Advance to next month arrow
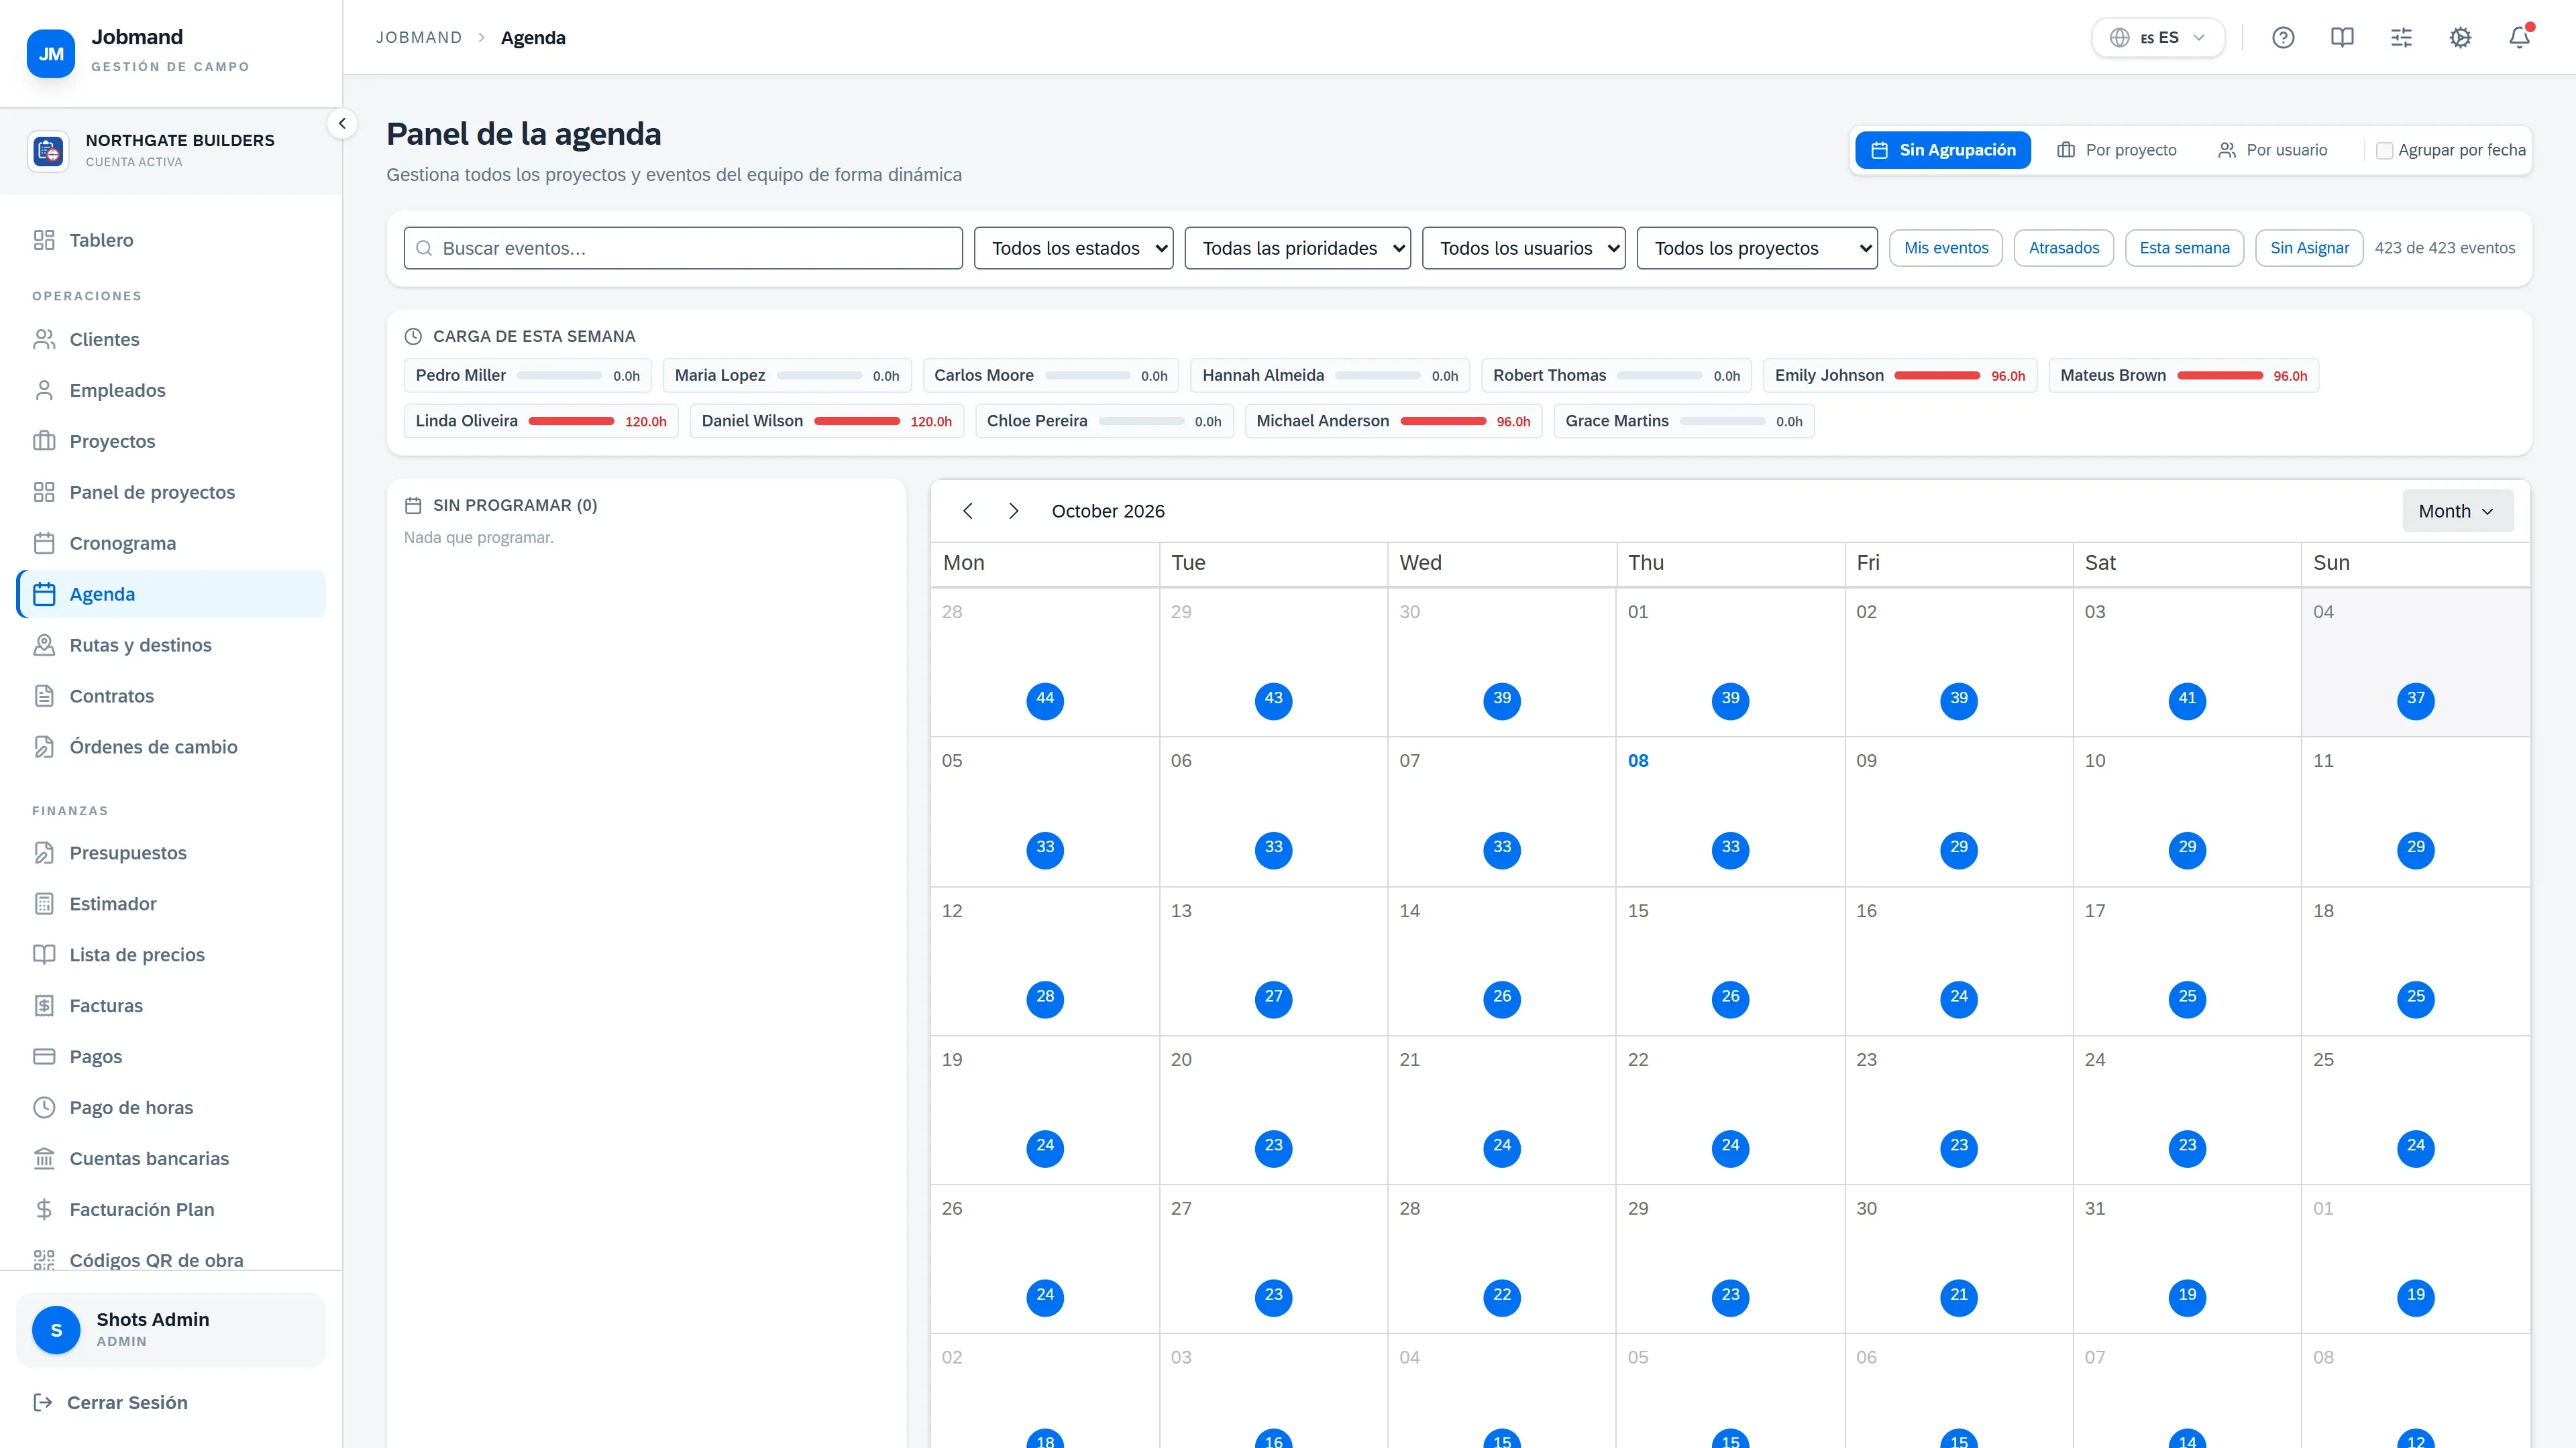 point(1013,511)
